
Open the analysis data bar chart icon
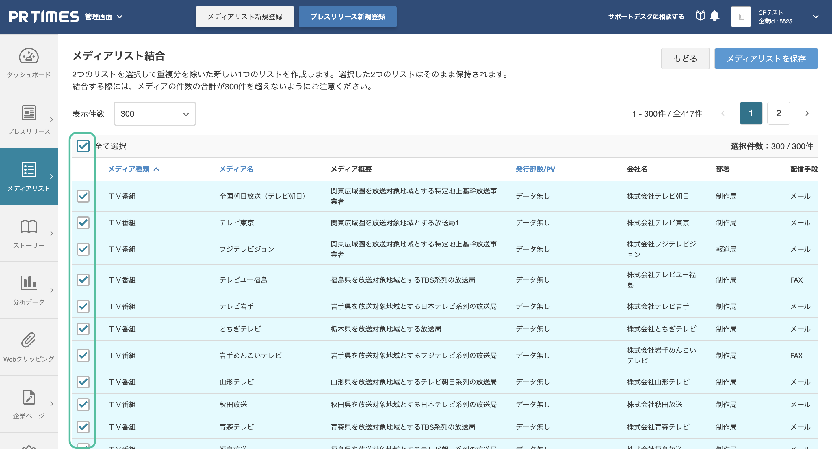pos(29,283)
